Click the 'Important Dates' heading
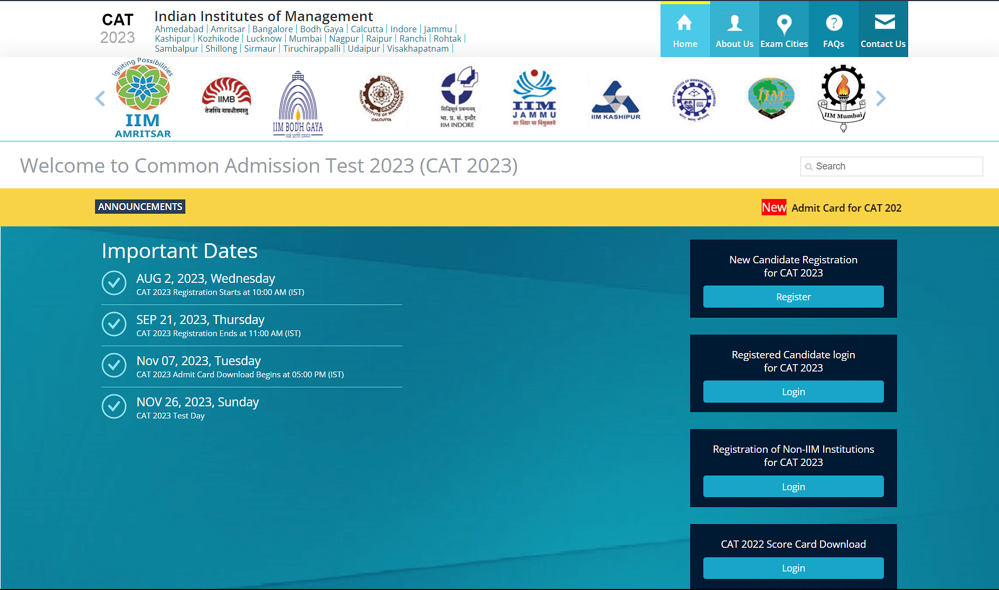This screenshot has height=590, width=999. coord(180,251)
